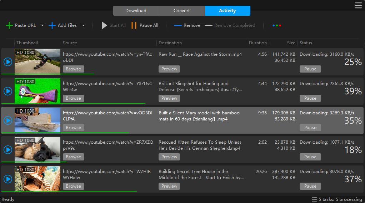This screenshot has height=203, width=365.
Task: Expand the Add Files dropdown arrow
Action: [83, 25]
